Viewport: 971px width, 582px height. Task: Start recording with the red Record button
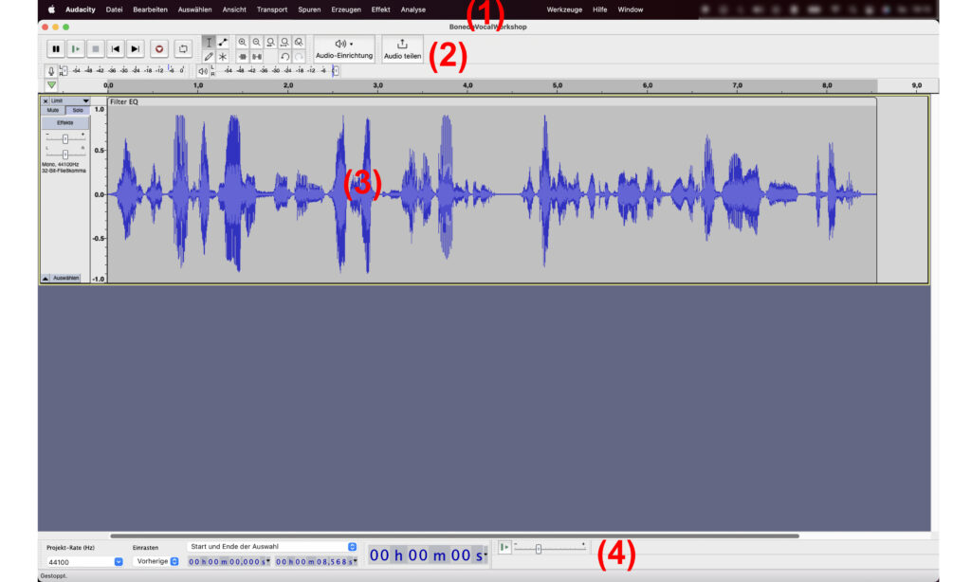159,49
